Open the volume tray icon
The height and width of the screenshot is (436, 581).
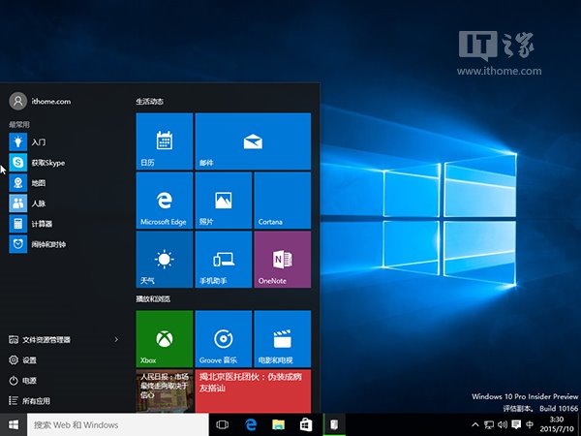point(503,425)
